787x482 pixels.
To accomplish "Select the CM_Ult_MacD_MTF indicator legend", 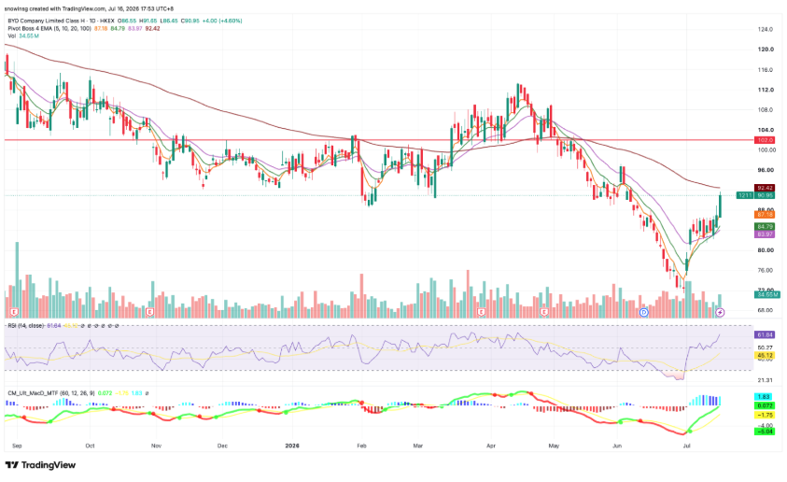I will pos(51,393).
